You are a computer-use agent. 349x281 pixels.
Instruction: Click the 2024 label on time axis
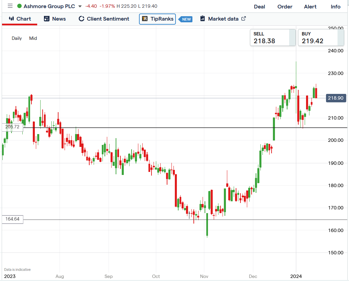click(296, 276)
